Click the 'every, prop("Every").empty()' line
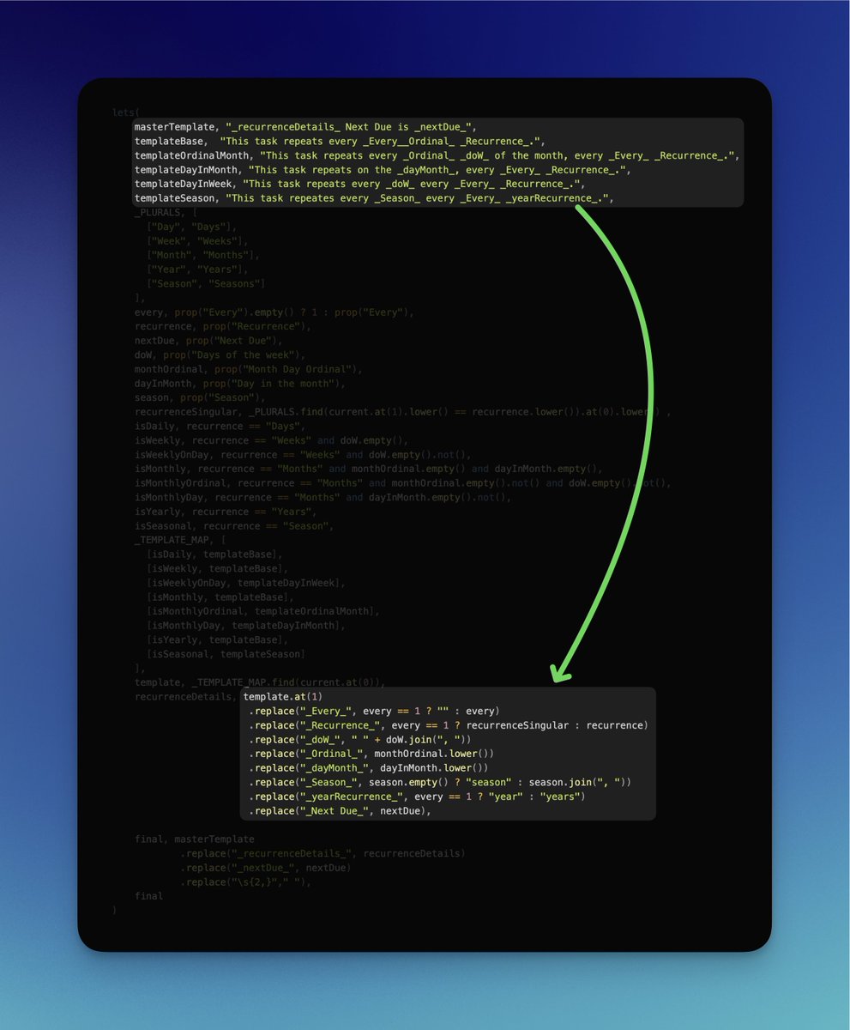 click(x=274, y=312)
